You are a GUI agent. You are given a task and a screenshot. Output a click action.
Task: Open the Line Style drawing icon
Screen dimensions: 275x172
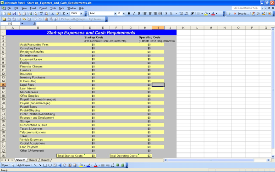103,165
